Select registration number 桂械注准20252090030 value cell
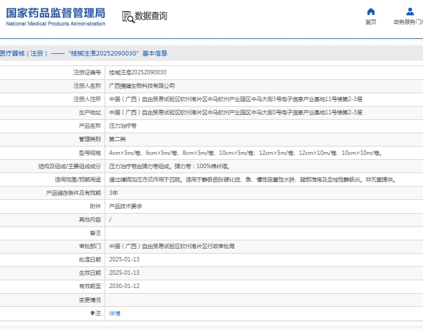 (137, 72)
